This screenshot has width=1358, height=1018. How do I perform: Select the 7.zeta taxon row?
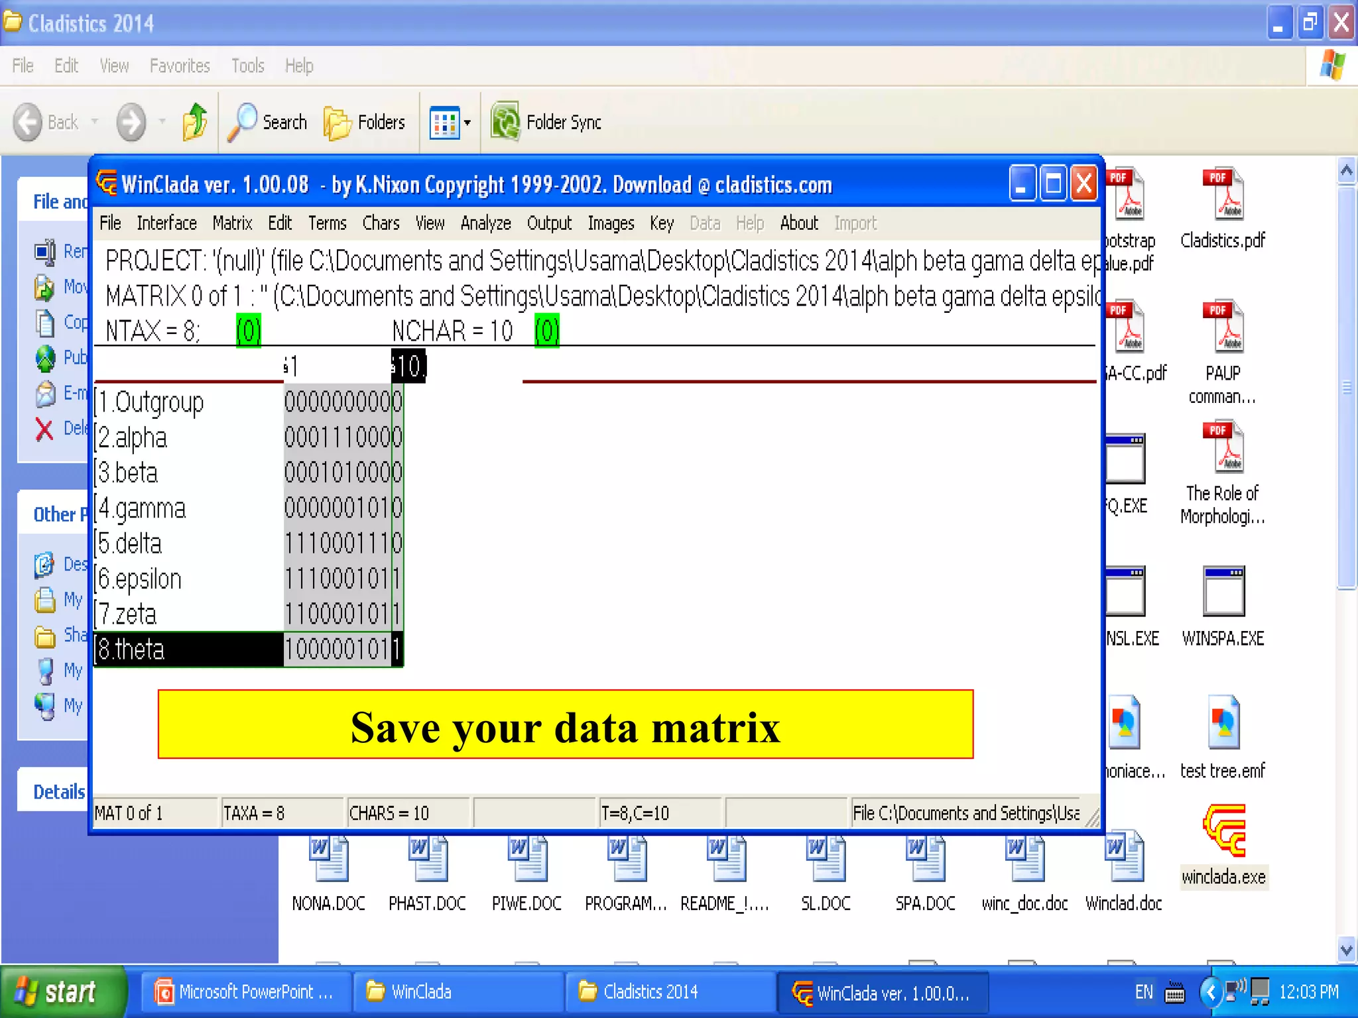pos(189,614)
